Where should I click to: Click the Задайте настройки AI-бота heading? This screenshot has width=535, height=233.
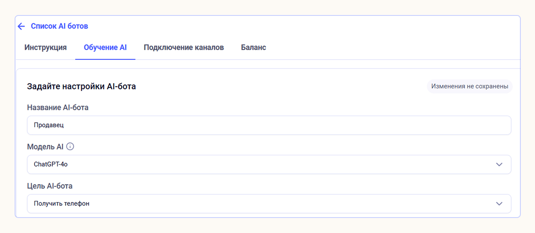[82, 86]
